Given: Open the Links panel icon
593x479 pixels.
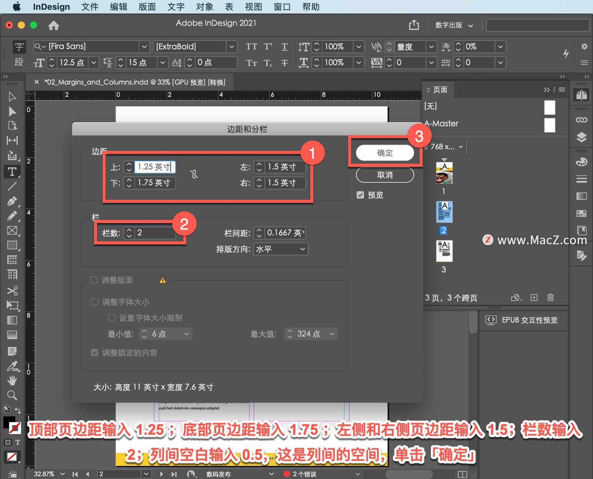Looking at the screenshot, I should click(581, 120).
